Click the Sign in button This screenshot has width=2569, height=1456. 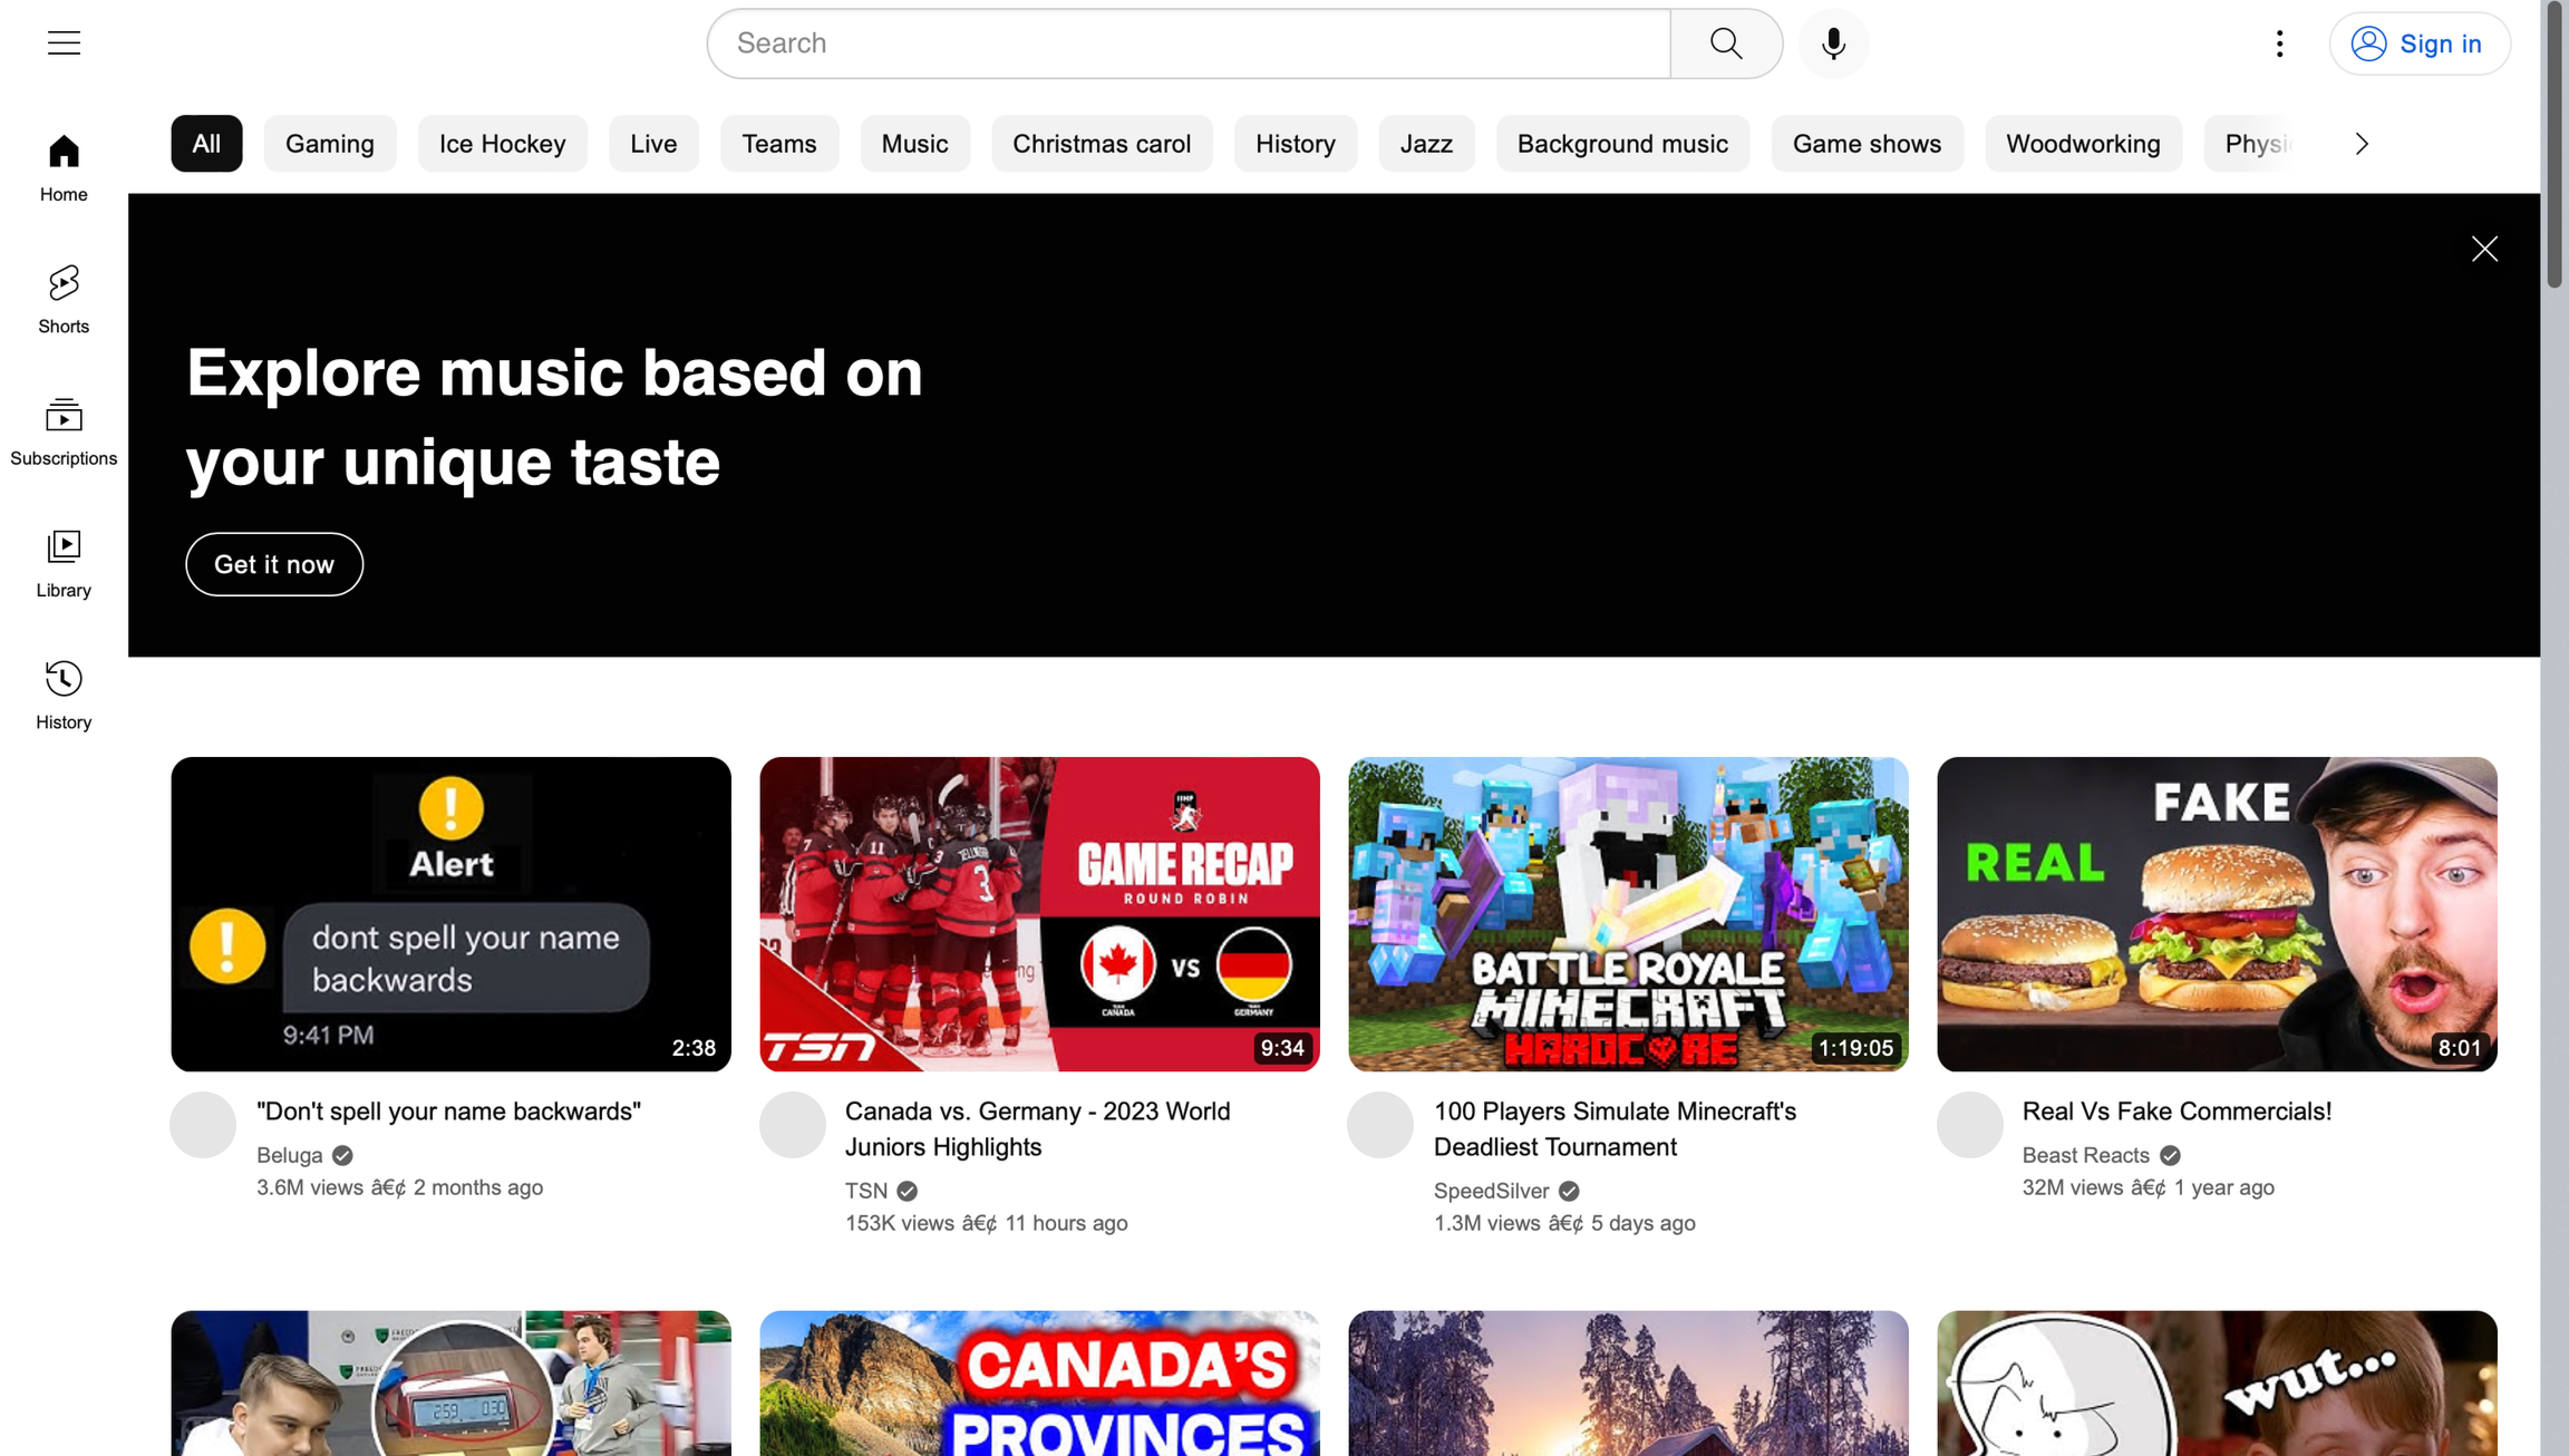point(2419,43)
